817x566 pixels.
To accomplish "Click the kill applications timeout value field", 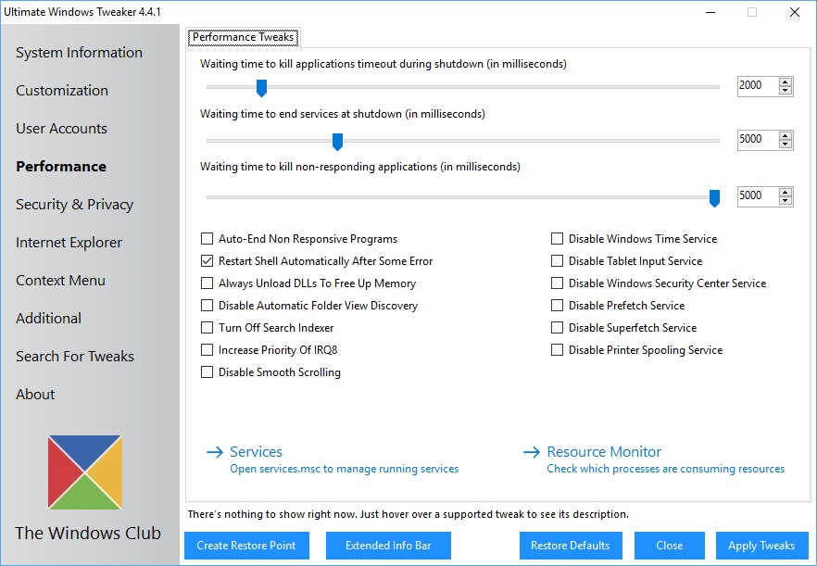I will tap(758, 86).
